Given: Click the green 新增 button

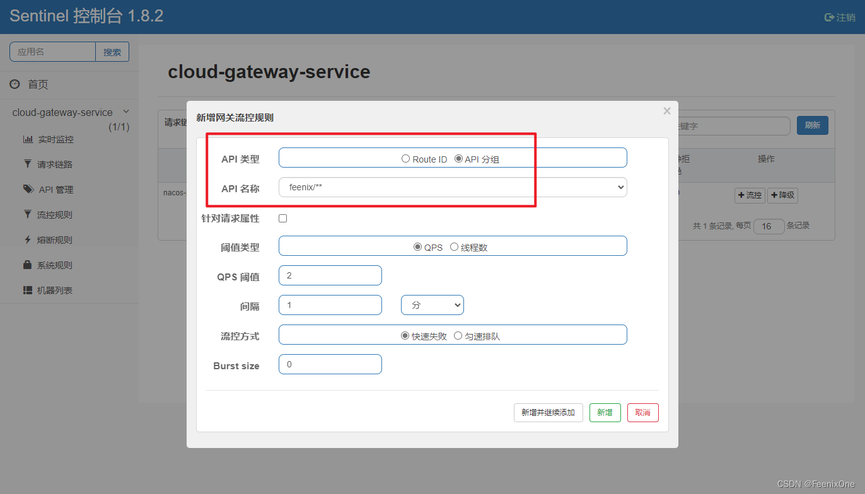Looking at the screenshot, I should pyautogui.click(x=605, y=413).
